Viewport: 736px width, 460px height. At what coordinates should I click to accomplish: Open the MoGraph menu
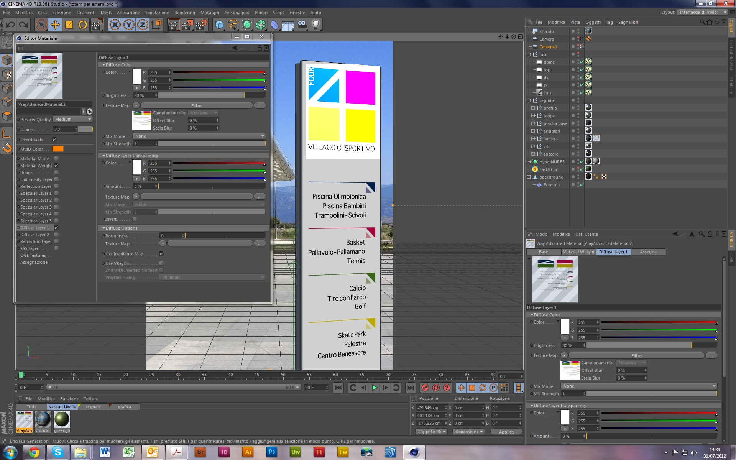209,13
